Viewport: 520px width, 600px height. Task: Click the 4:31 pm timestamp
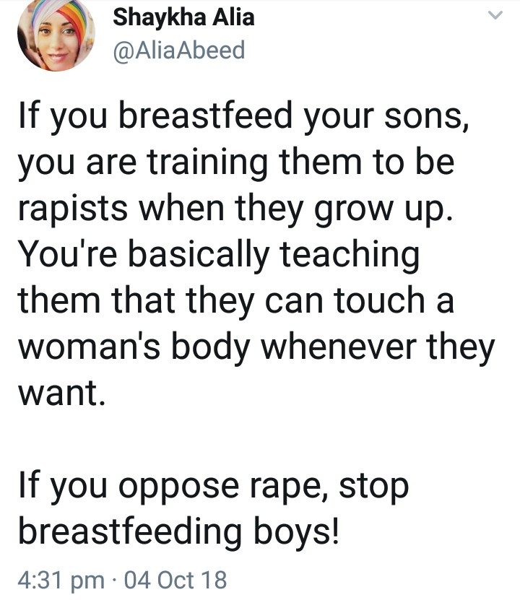[61, 579]
